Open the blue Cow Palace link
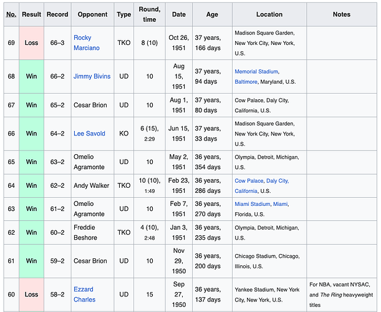The height and width of the screenshot is (312, 381). (x=249, y=181)
